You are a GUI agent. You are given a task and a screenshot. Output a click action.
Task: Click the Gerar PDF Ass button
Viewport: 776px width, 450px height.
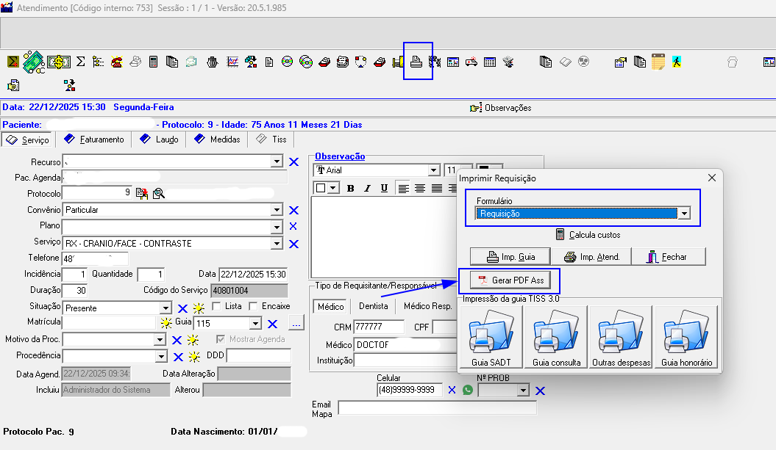pyautogui.click(x=510, y=280)
